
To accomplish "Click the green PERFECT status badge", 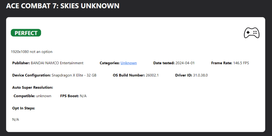I will [x=26, y=33].
